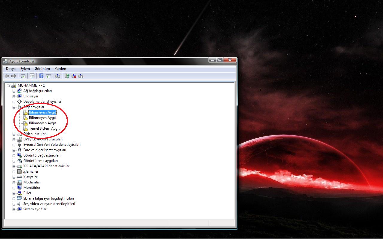Select the Ağ bağdaştırıcıları network icon
Image resolution: width=383 pixels, height=239 pixels.
pos(19,91)
